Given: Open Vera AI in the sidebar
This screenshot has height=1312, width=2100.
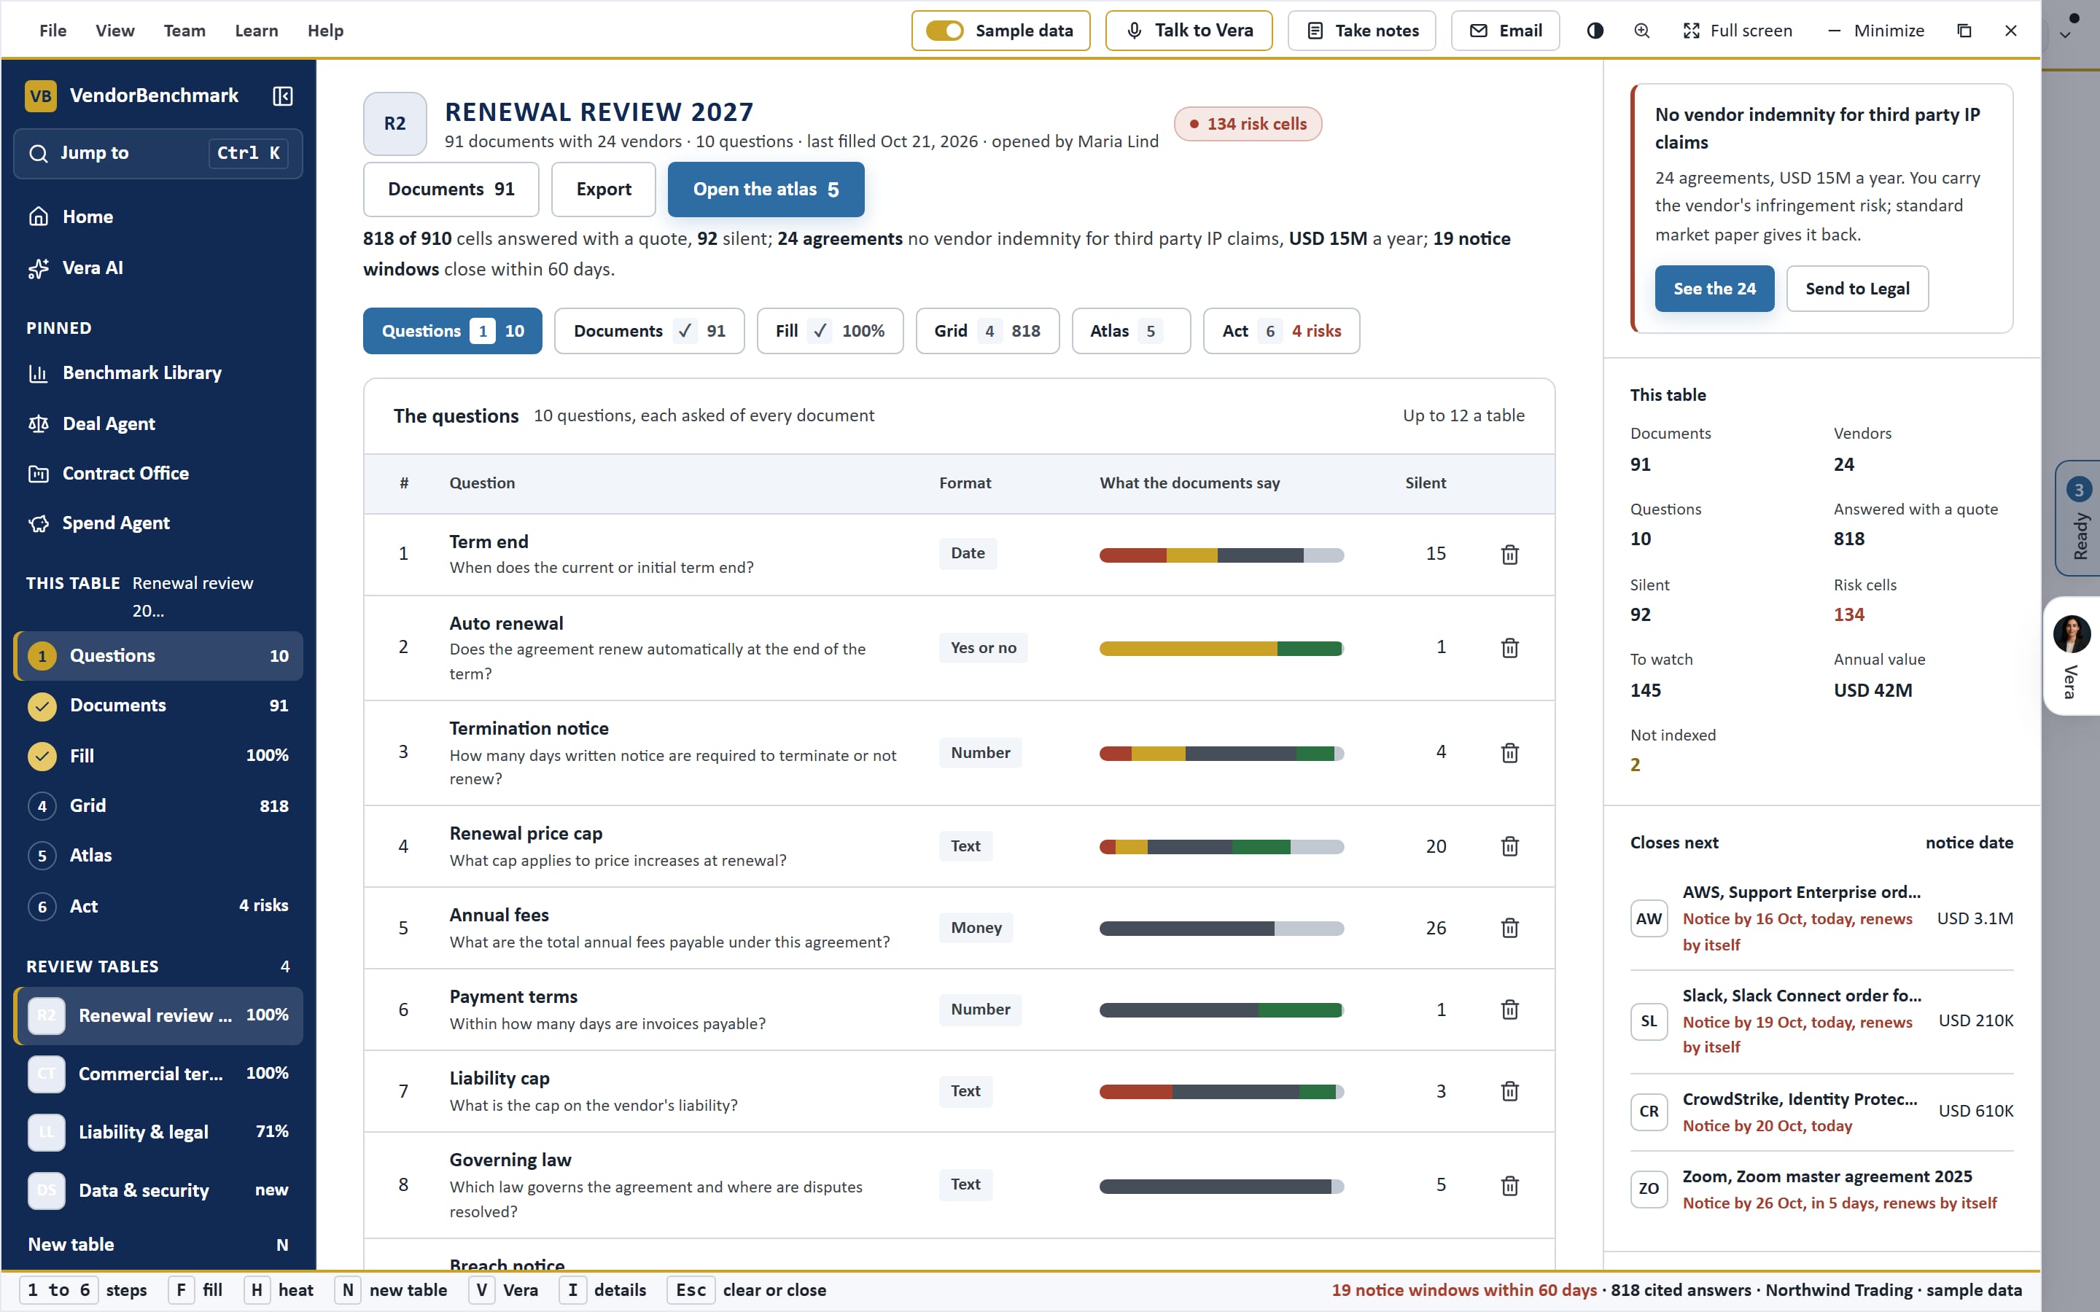Looking at the screenshot, I should 158,268.
